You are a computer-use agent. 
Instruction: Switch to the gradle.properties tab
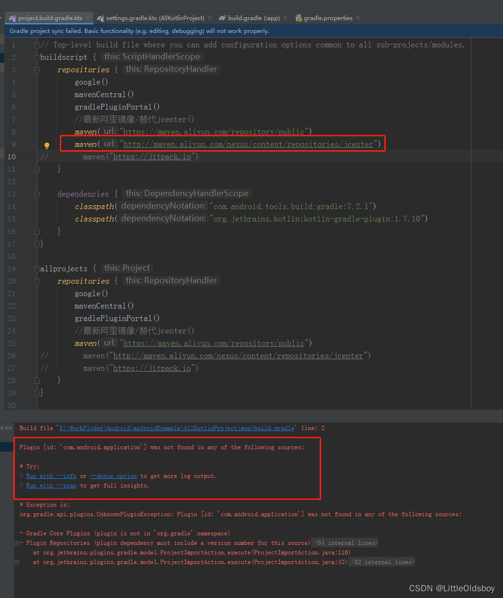(328, 18)
